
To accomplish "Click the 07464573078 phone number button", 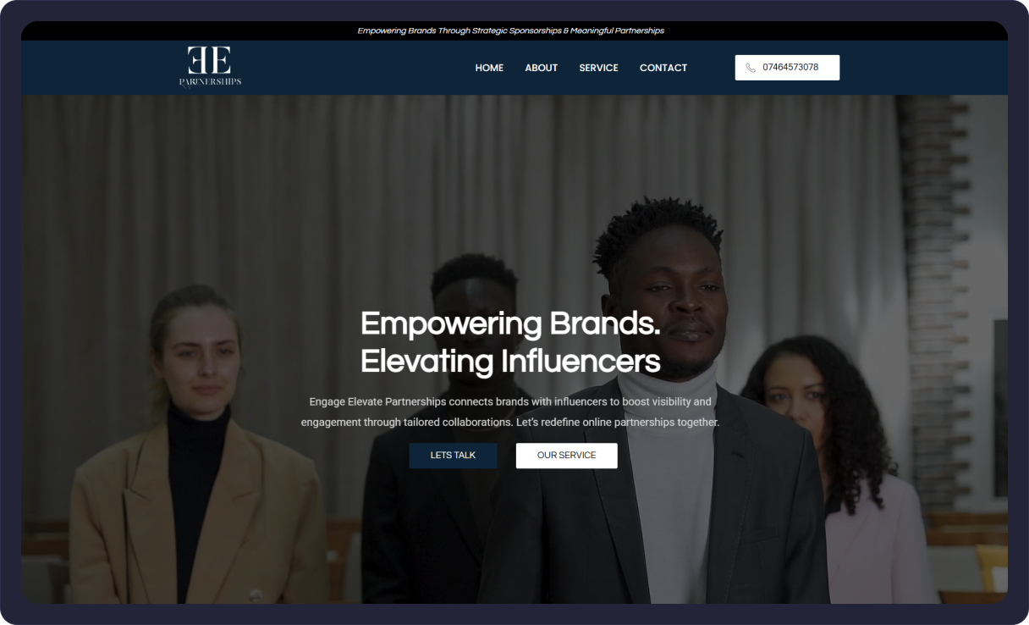I will (x=787, y=68).
